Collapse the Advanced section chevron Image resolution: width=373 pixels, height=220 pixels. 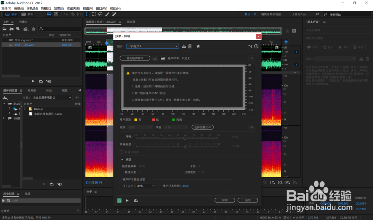pyautogui.click(x=122, y=160)
